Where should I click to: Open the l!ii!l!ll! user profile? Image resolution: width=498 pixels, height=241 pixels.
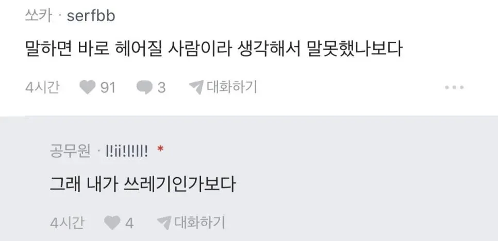(127, 152)
